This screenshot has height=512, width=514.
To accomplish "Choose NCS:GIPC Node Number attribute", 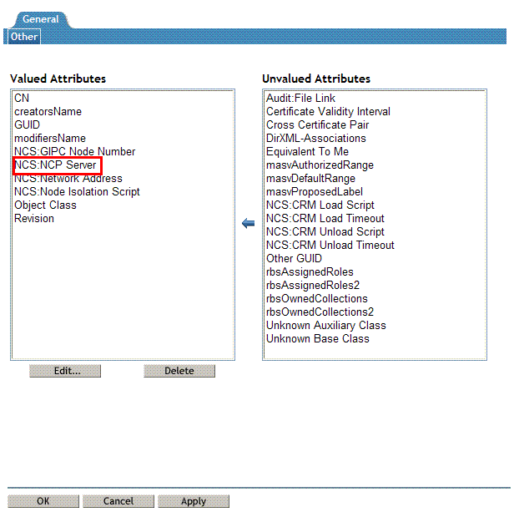I will (x=74, y=152).
